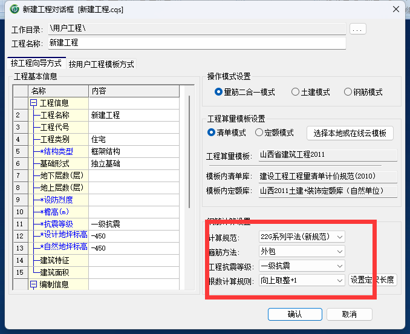410x334 pixels.
Task: Click the 确认 button
Action: pos(294,314)
